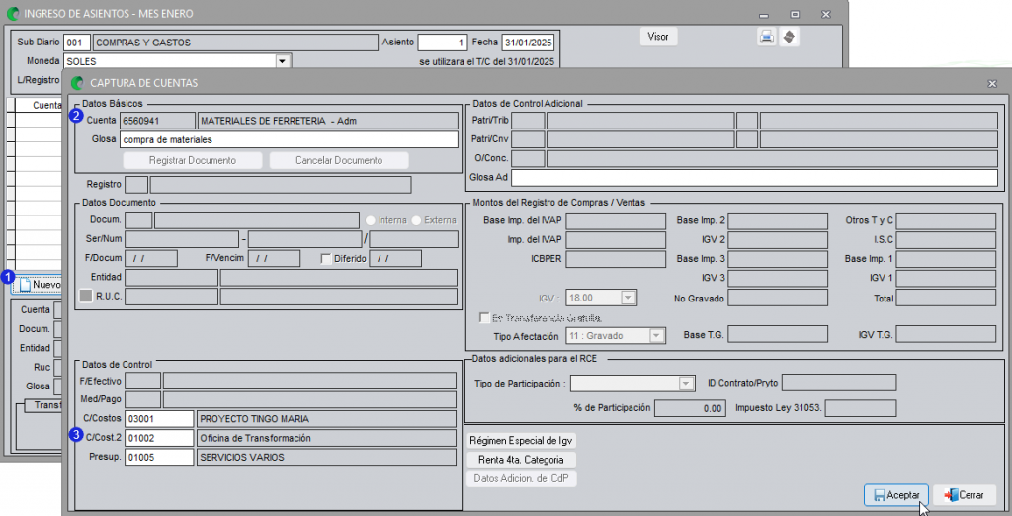The image size is (1012, 516).
Task: Click the C/Costos field with 03001
Action: point(159,419)
